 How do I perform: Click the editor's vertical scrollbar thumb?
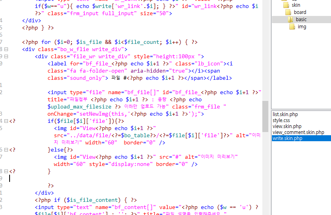(266, 116)
